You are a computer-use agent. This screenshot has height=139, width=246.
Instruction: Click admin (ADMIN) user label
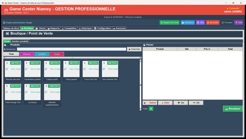click(233, 11)
